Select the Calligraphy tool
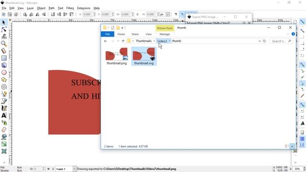Screen dimensions: 306x172 [4, 108]
